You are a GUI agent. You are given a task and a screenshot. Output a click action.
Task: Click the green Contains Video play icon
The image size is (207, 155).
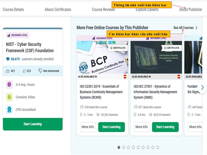pyautogui.click(x=9, y=97)
